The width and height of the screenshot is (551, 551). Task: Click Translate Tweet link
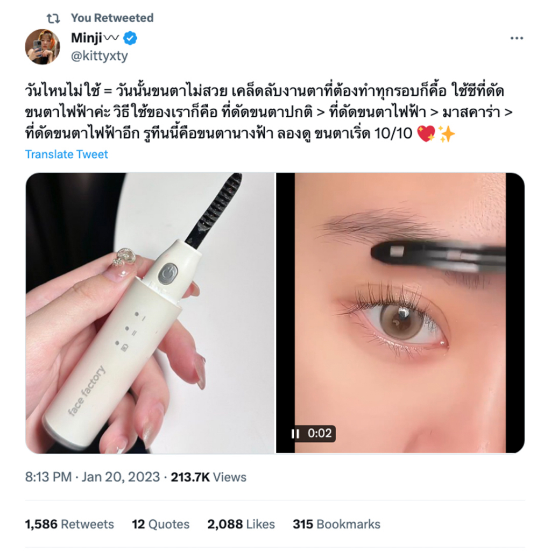point(66,154)
